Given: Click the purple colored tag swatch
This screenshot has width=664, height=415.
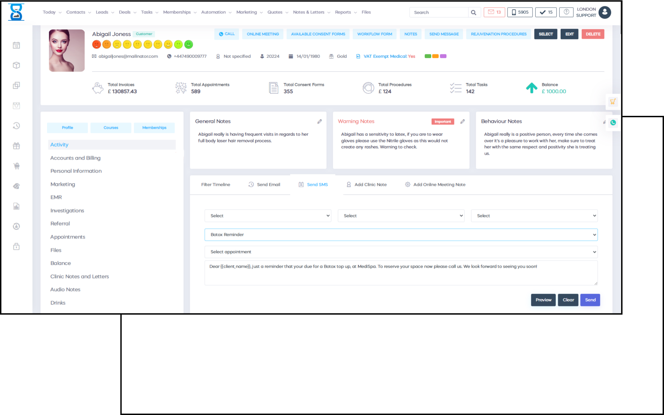Looking at the screenshot, I should pyautogui.click(x=443, y=56).
